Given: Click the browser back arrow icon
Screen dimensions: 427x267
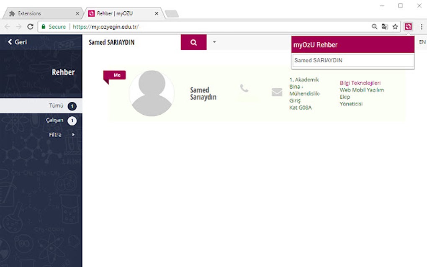Looking at the screenshot, I should pyautogui.click(x=8, y=26).
